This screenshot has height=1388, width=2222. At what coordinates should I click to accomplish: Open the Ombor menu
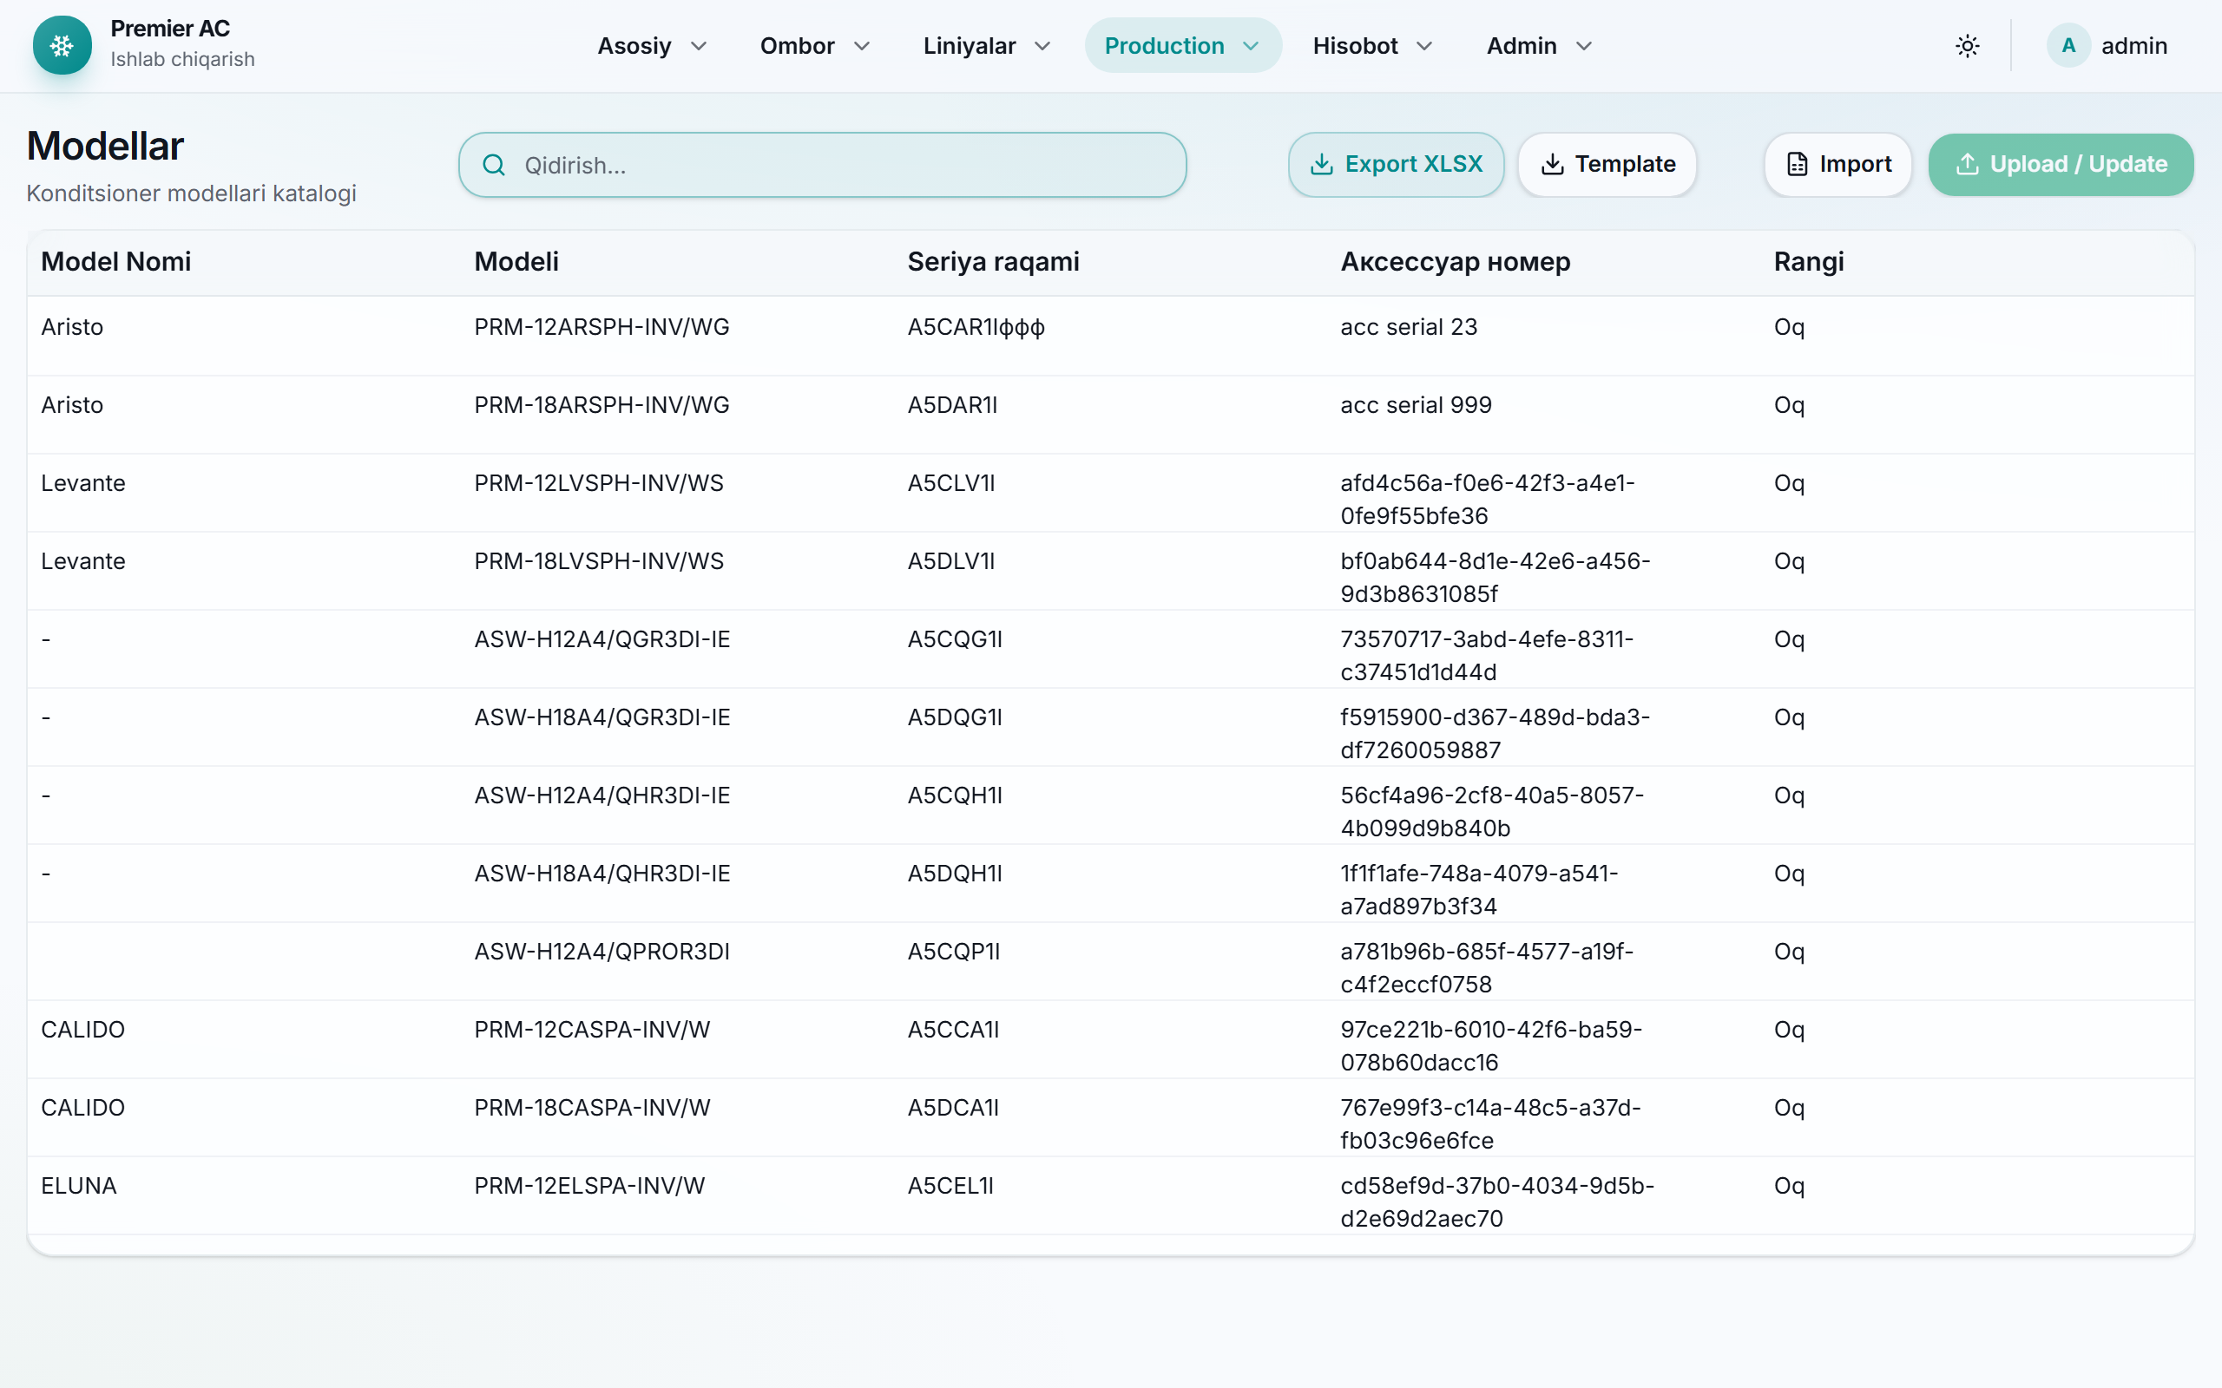(815, 46)
